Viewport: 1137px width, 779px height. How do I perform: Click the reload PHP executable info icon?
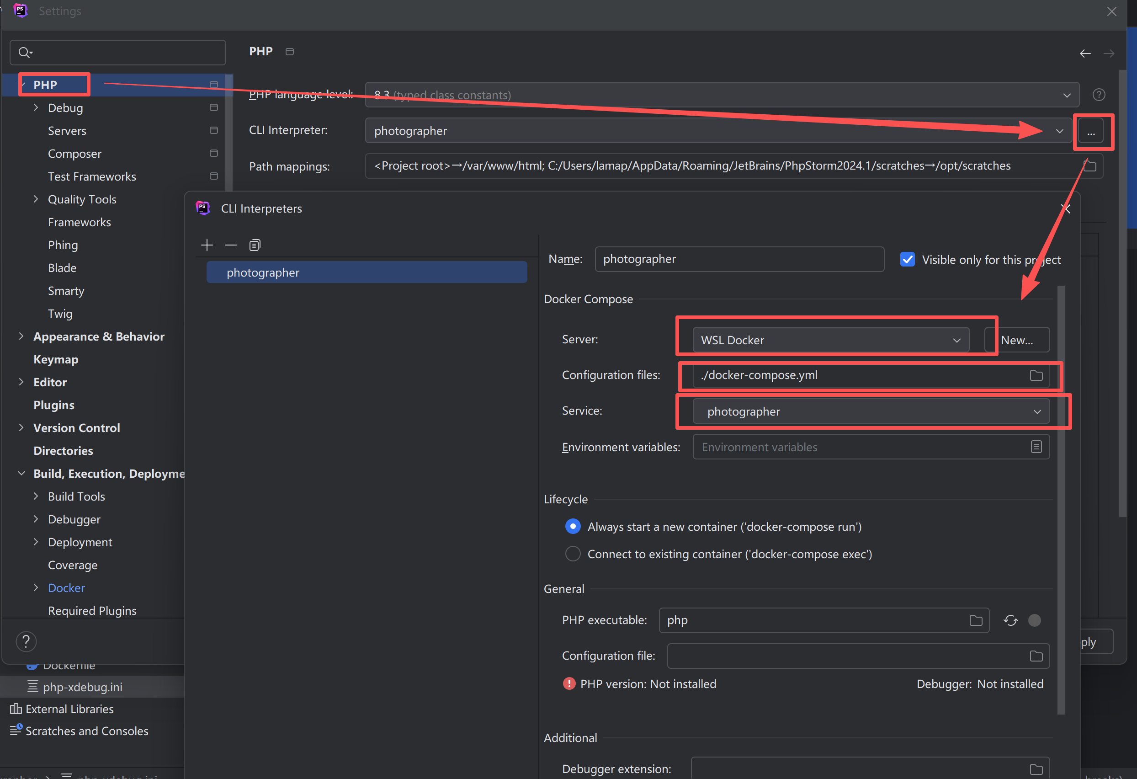click(x=1010, y=620)
